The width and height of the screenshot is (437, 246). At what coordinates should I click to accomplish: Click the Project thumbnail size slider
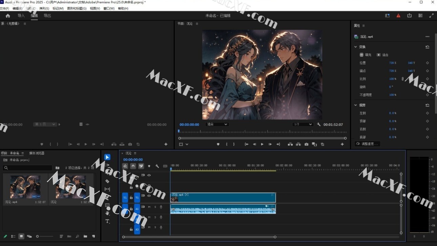point(45,237)
